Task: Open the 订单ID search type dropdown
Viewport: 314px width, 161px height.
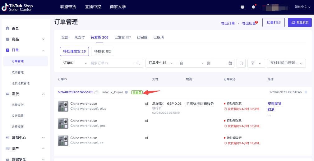Action: point(75,63)
